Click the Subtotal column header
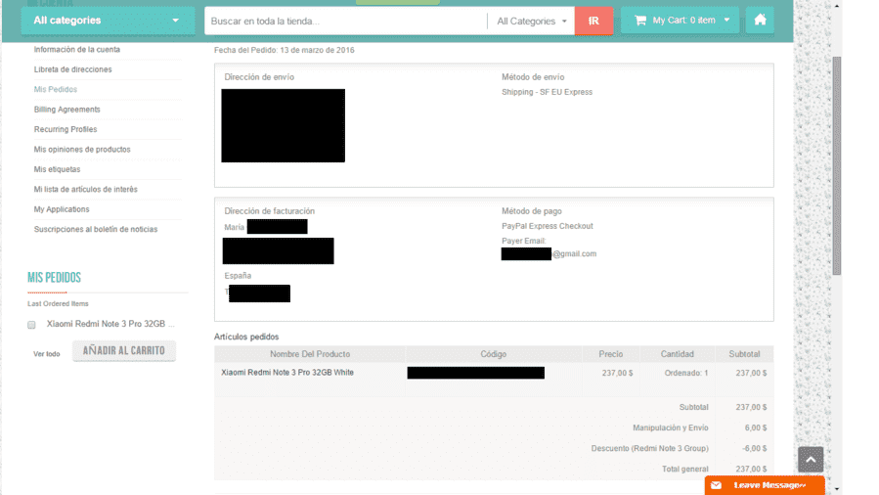This screenshot has height=495, width=879. pyautogui.click(x=744, y=354)
